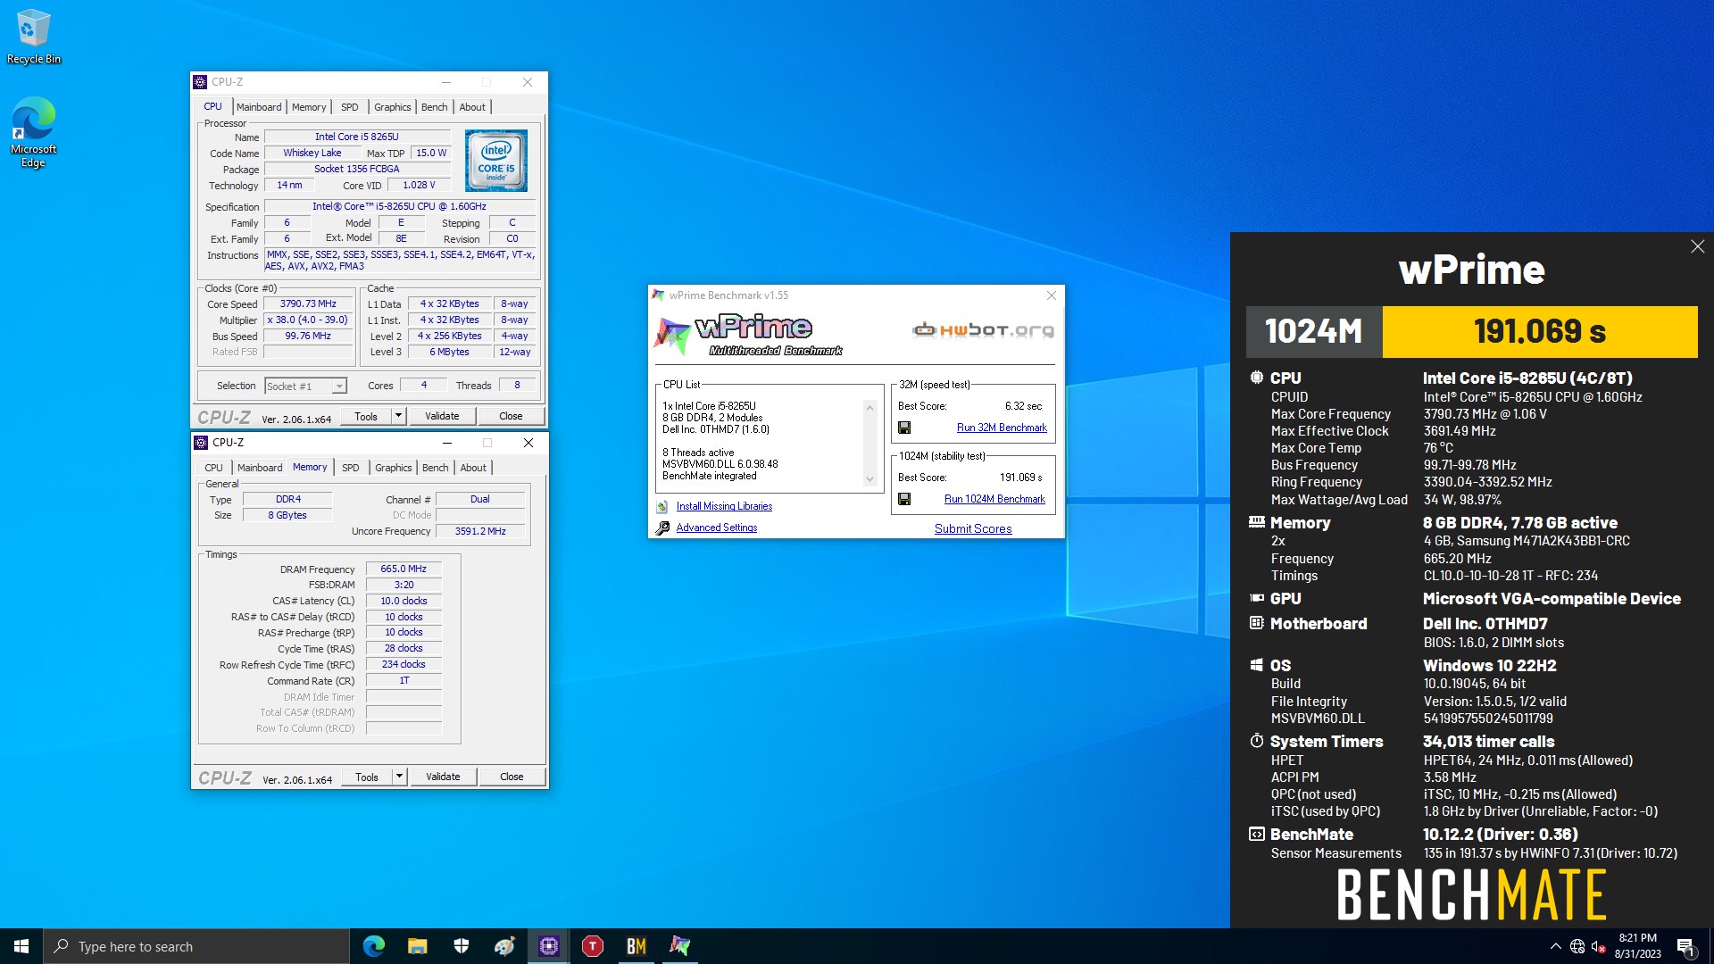Viewport: 1714px width, 964px height.
Task: Show hidden tray icons chevron
Action: [x=1555, y=946]
